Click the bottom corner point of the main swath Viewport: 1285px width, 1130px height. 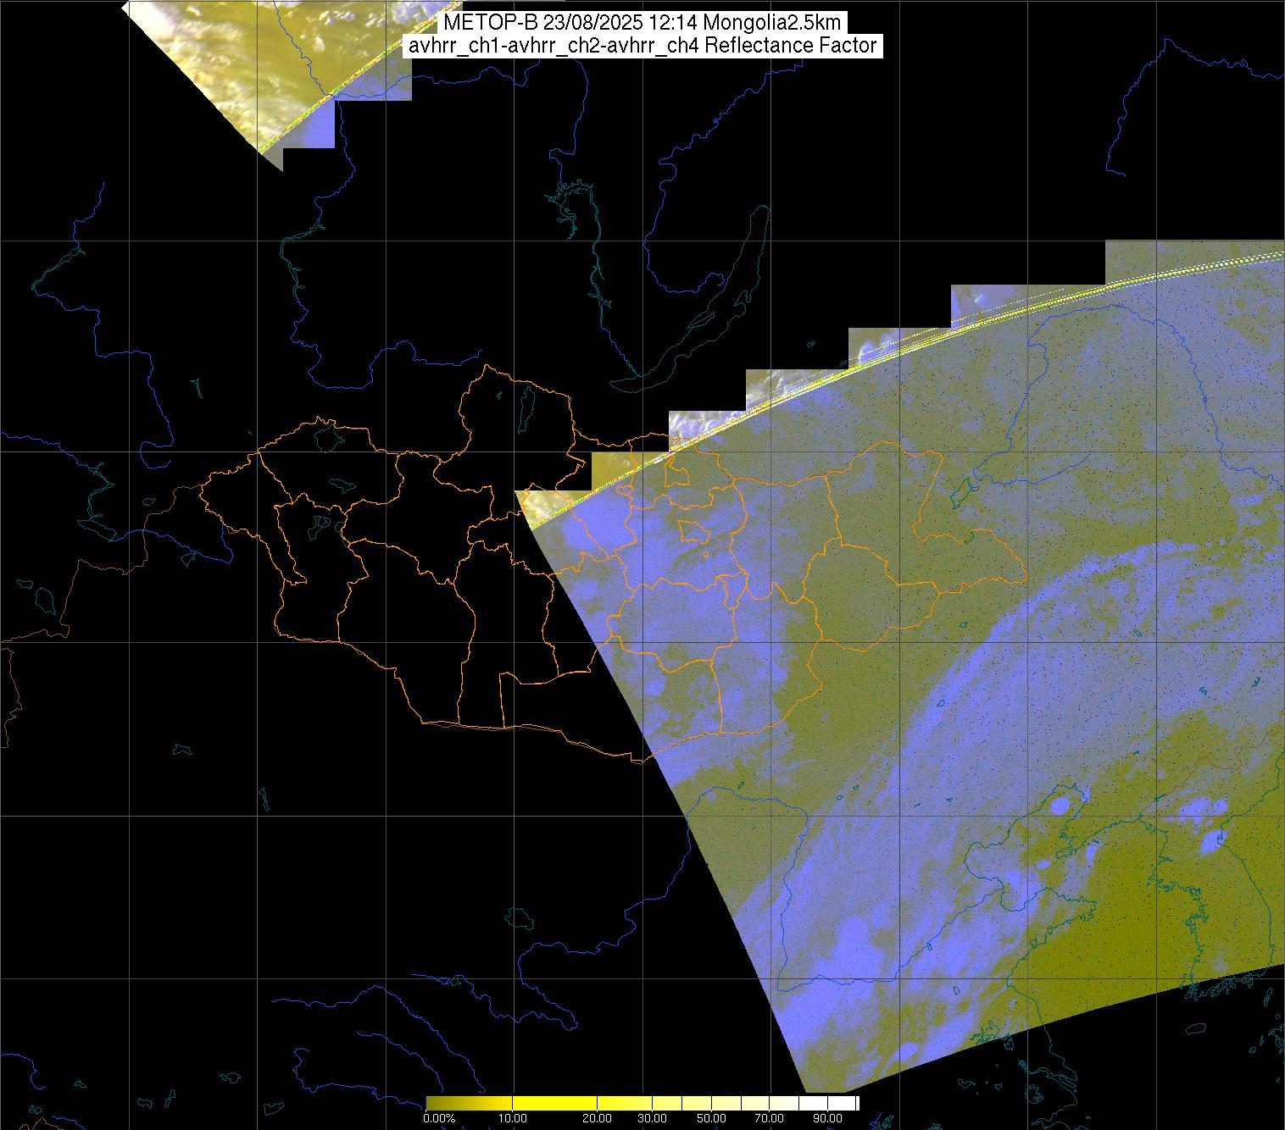pyautogui.click(x=805, y=1091)
